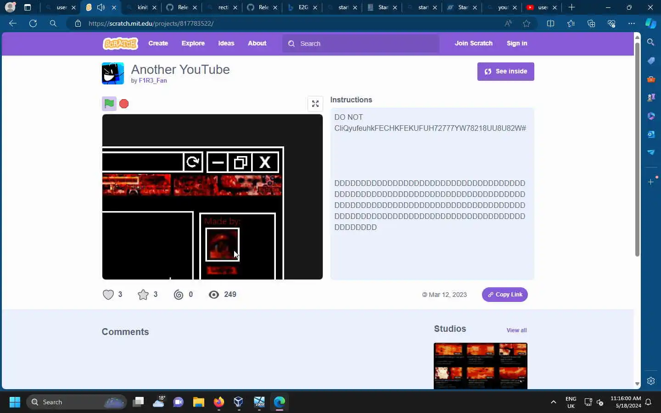661x413 pixels.
Task: Reload the browser page
Action: point(33,23)
